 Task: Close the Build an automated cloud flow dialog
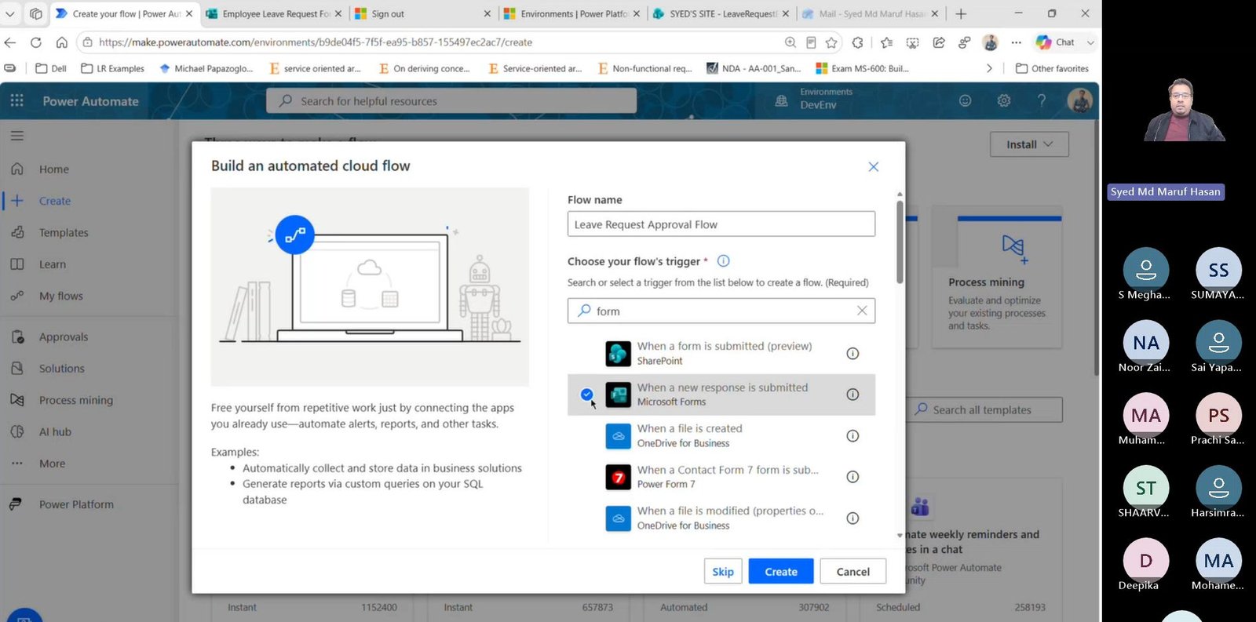[874, 166]
